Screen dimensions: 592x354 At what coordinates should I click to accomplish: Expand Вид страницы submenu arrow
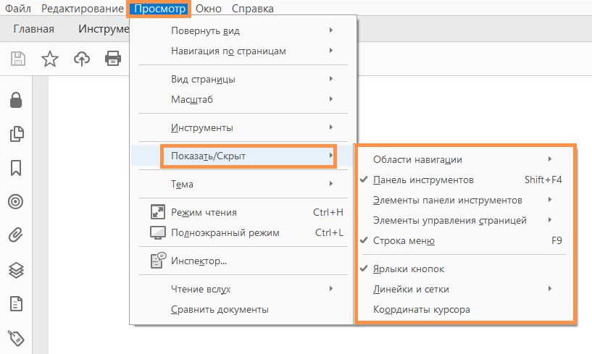330,79
